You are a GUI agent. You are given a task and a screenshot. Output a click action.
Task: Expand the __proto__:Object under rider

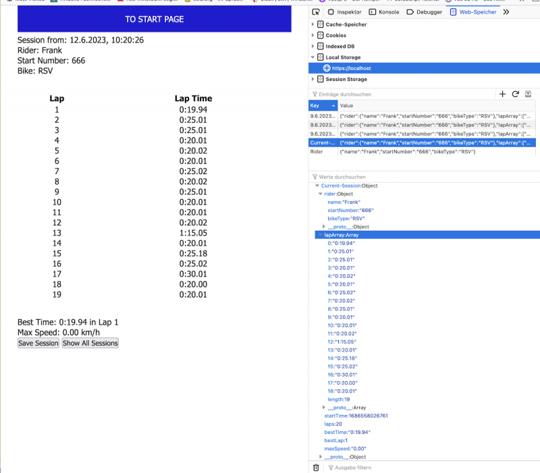click(x=323, y=227)
